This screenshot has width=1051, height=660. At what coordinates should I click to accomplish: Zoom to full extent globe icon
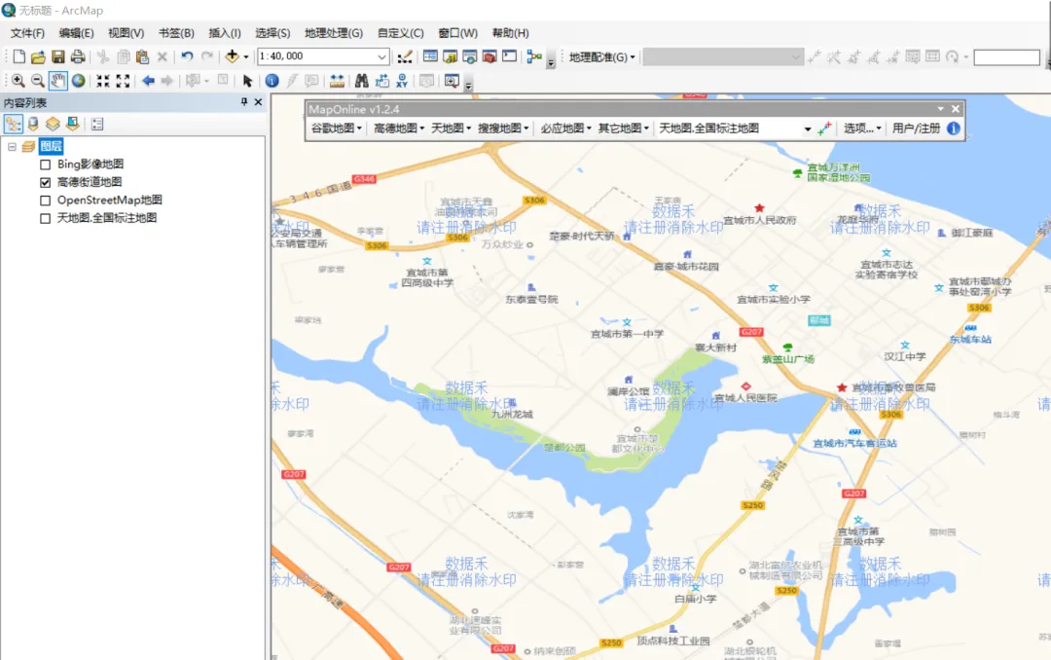tap(79, 81)
